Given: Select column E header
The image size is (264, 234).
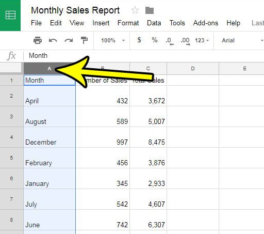Looking at the screenshot, I should coord(241,69).
